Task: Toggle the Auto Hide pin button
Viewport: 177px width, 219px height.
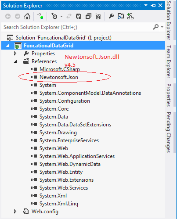Action: click(153, 6)
